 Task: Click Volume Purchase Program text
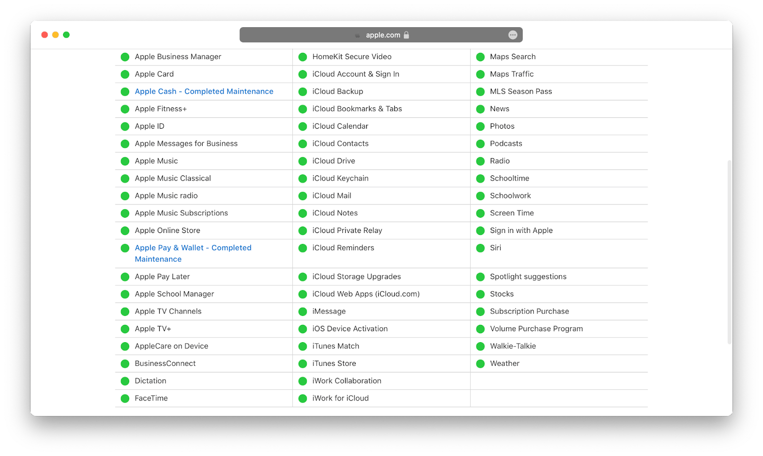[536, 329]
